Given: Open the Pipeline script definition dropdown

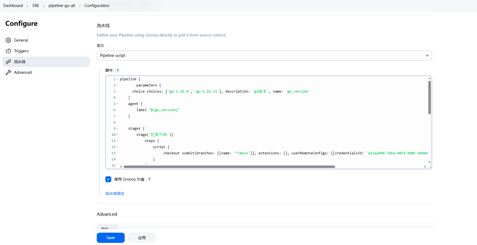Looking at the screenshot, I should coord(264,56).
